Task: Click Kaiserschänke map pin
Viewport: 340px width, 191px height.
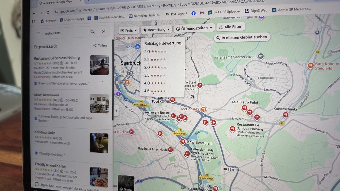Action: 285,115
